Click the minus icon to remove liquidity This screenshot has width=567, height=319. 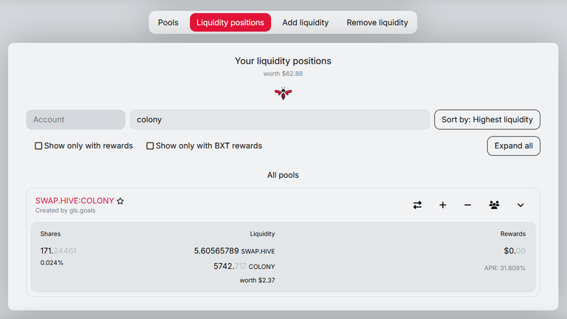(x=467, y=205)
